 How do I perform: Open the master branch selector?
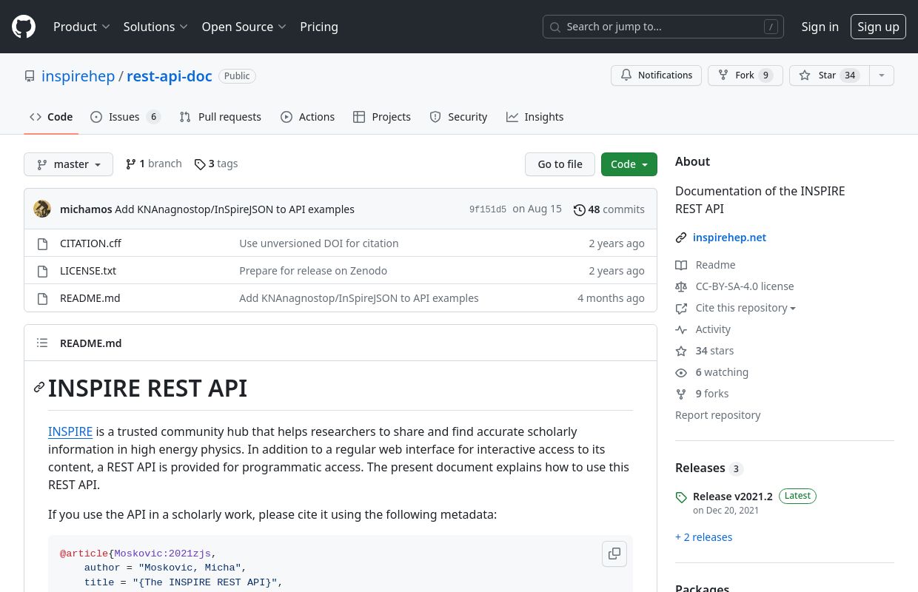click(x=68, y=164)
